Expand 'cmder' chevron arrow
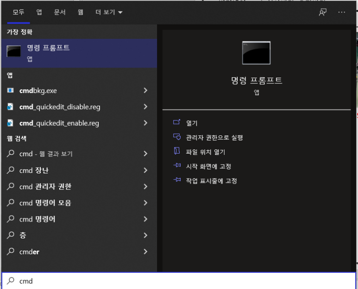This screenshot has height=289, width=358. click(145, 252)
